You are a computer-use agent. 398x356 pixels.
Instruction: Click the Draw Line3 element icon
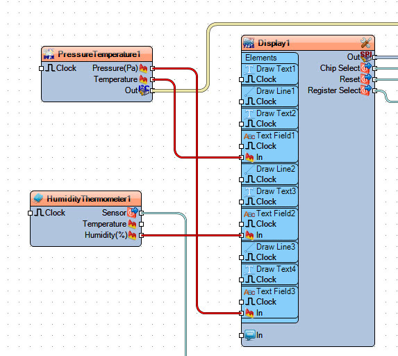(x=249, y=247)
